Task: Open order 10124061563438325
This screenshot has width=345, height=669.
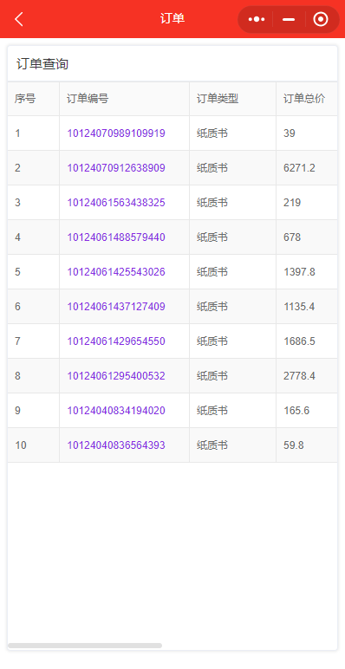Action: (x=116, y=203)
